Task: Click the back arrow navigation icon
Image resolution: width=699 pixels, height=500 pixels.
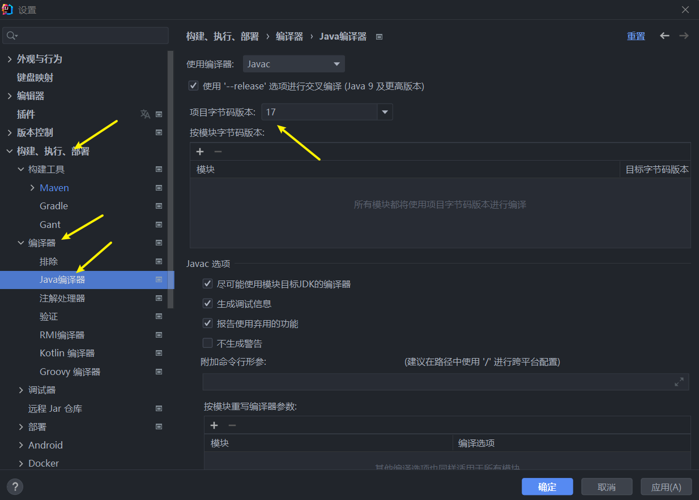Action: [664, 36]
